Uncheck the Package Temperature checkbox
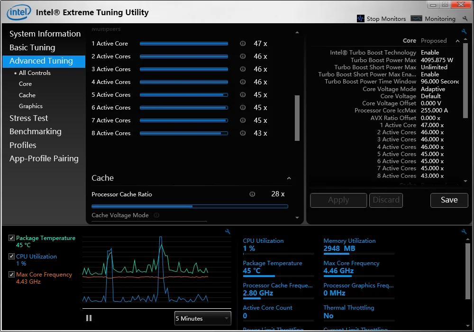The image size is (474, 332). pyautogui.click(x=12, y=238)
